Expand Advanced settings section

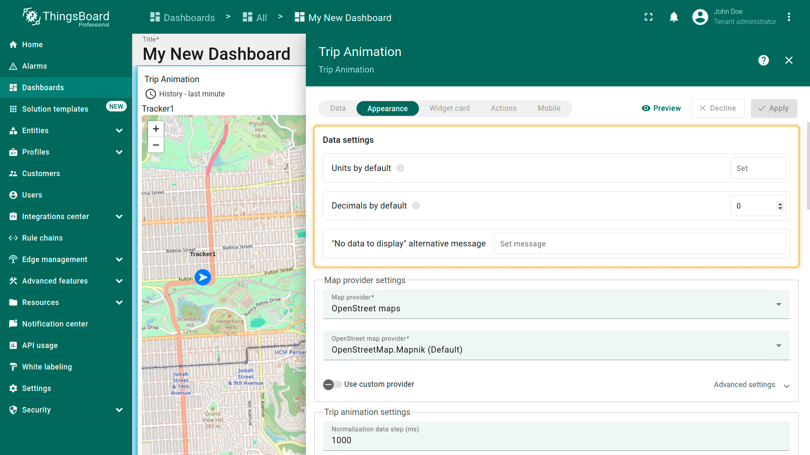[751, 385]
